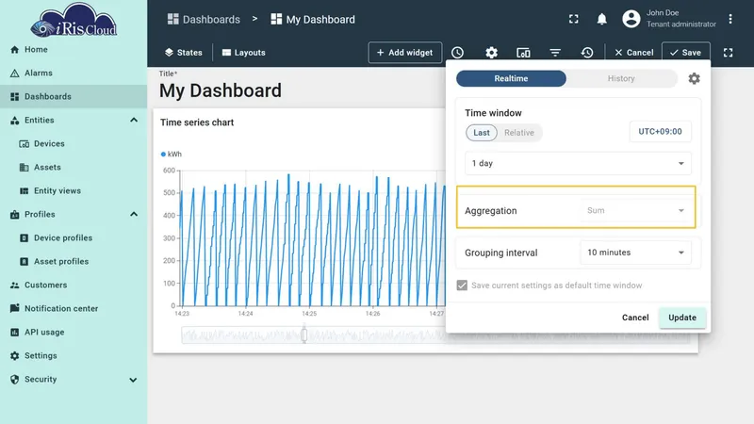Open the time window clock icon
This screenshot has height=424, width=754.
(457, 53)
